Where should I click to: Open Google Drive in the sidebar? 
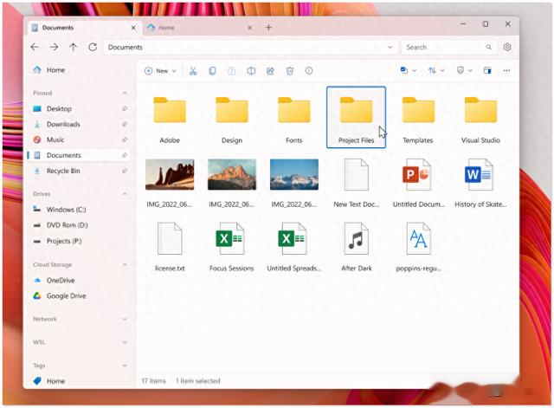[66, 296]
